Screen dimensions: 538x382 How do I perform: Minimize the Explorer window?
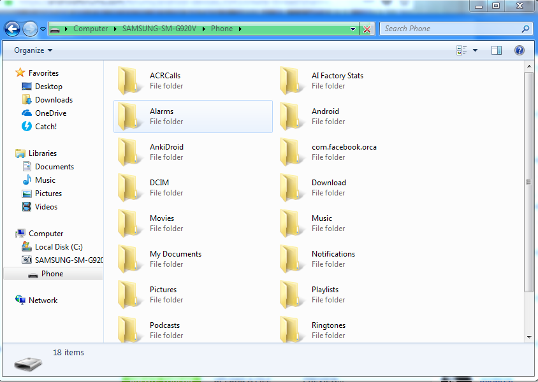point(479,6)
